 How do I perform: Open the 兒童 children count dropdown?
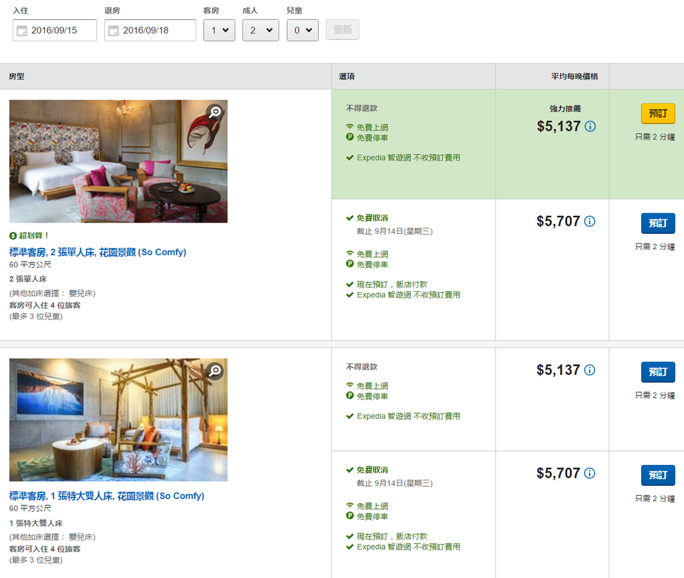point(303,30)
